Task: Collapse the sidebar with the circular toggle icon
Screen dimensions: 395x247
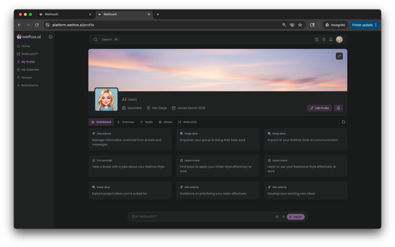Action: pos(51,37)
